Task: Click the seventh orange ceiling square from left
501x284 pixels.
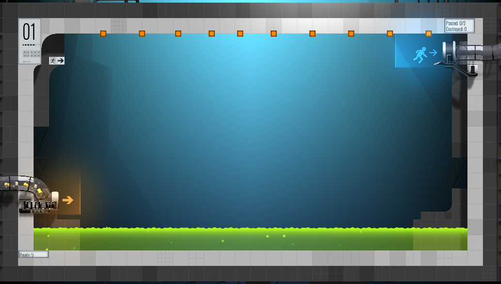Action: tap(312, 34)
